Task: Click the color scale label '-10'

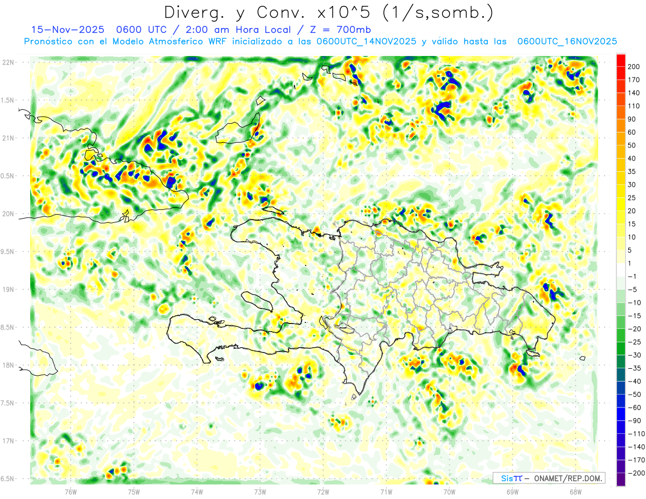Action: [x=634, y=303]
